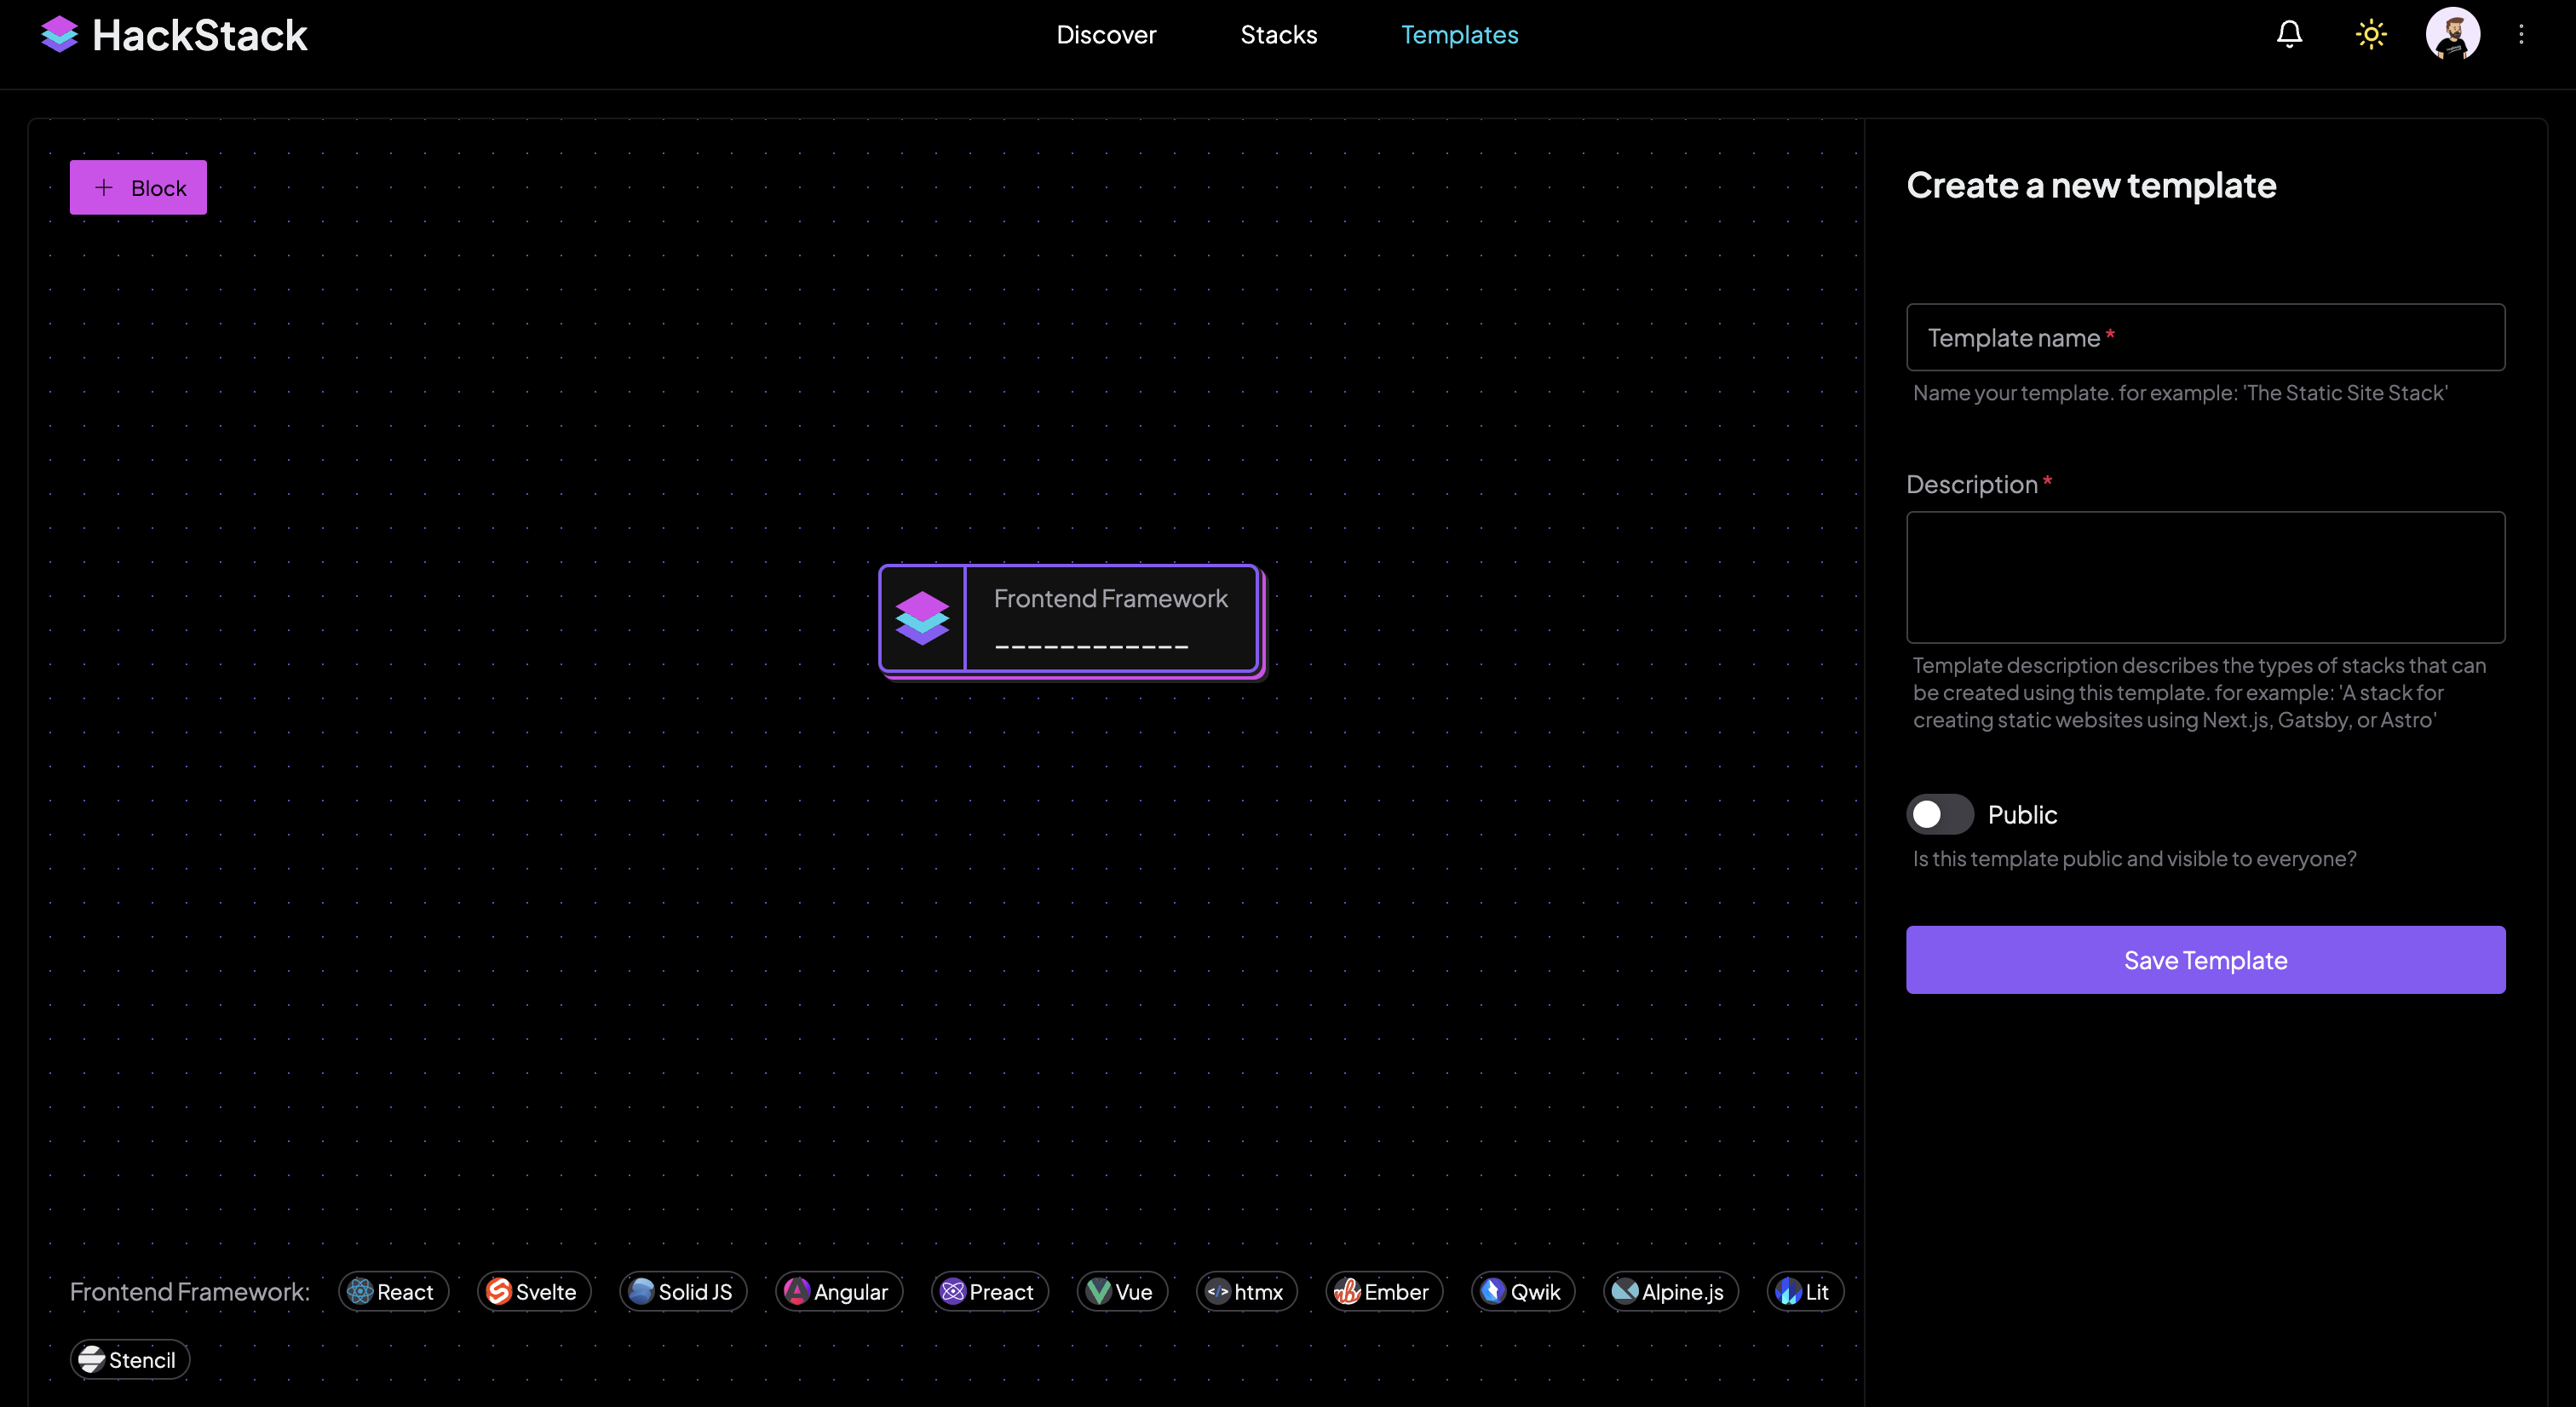Toggle the Qwik framework option
The height and width of the screenshot is (1407, 2576).
tap(1522, 1291)
